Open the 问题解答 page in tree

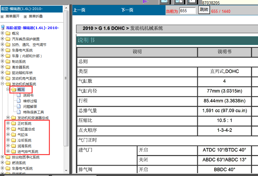pyautogui.click(x=30, y=107)
